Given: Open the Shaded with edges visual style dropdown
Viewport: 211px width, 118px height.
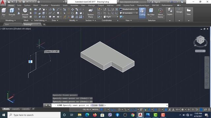Looking at the screenshot, I should (x=129, y=10).
